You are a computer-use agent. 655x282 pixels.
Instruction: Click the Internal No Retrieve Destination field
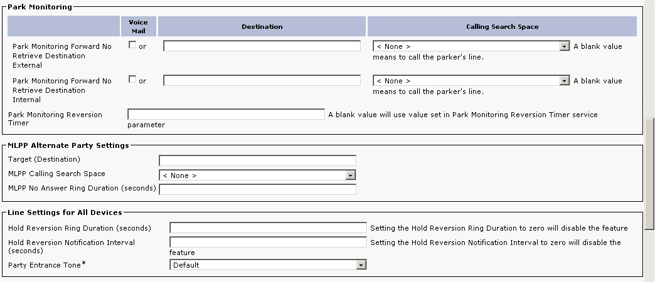pos(262,80)
